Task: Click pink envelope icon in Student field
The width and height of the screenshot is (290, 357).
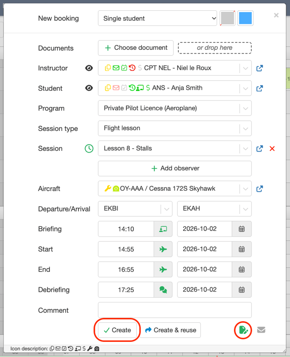Action: pyautogui.click(x=116, y=88)
